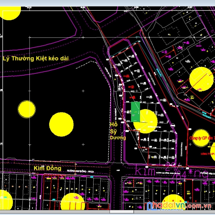The image size is (215, 215).
Task: Click the yellow circle overlapping the green parcel
Action: click(145, 121)
